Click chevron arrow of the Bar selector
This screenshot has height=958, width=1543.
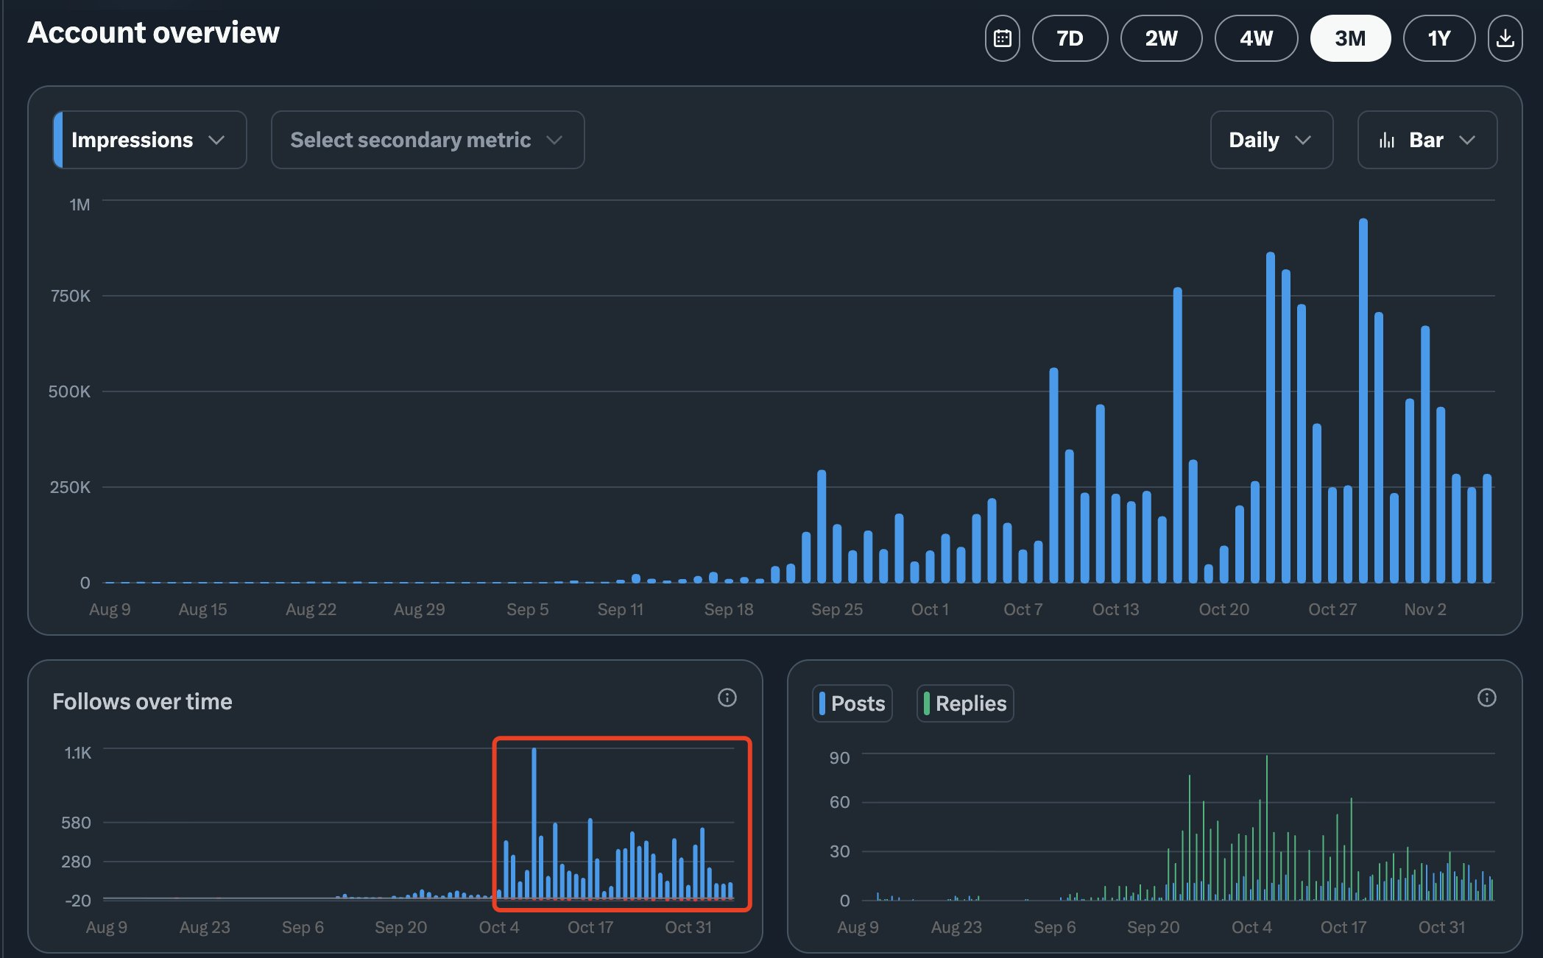(x=1467, y=140)
